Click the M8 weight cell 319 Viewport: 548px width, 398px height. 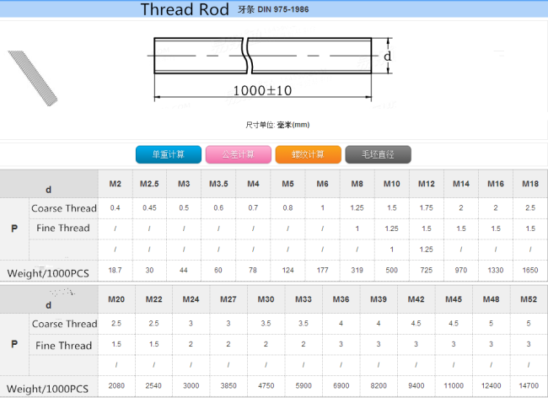[357, 270]
